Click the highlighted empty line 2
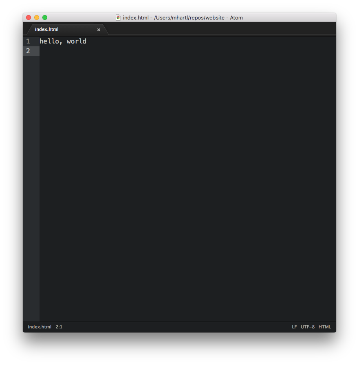Image resolution: width=359 pixels, height=365 pixels. 81,51
